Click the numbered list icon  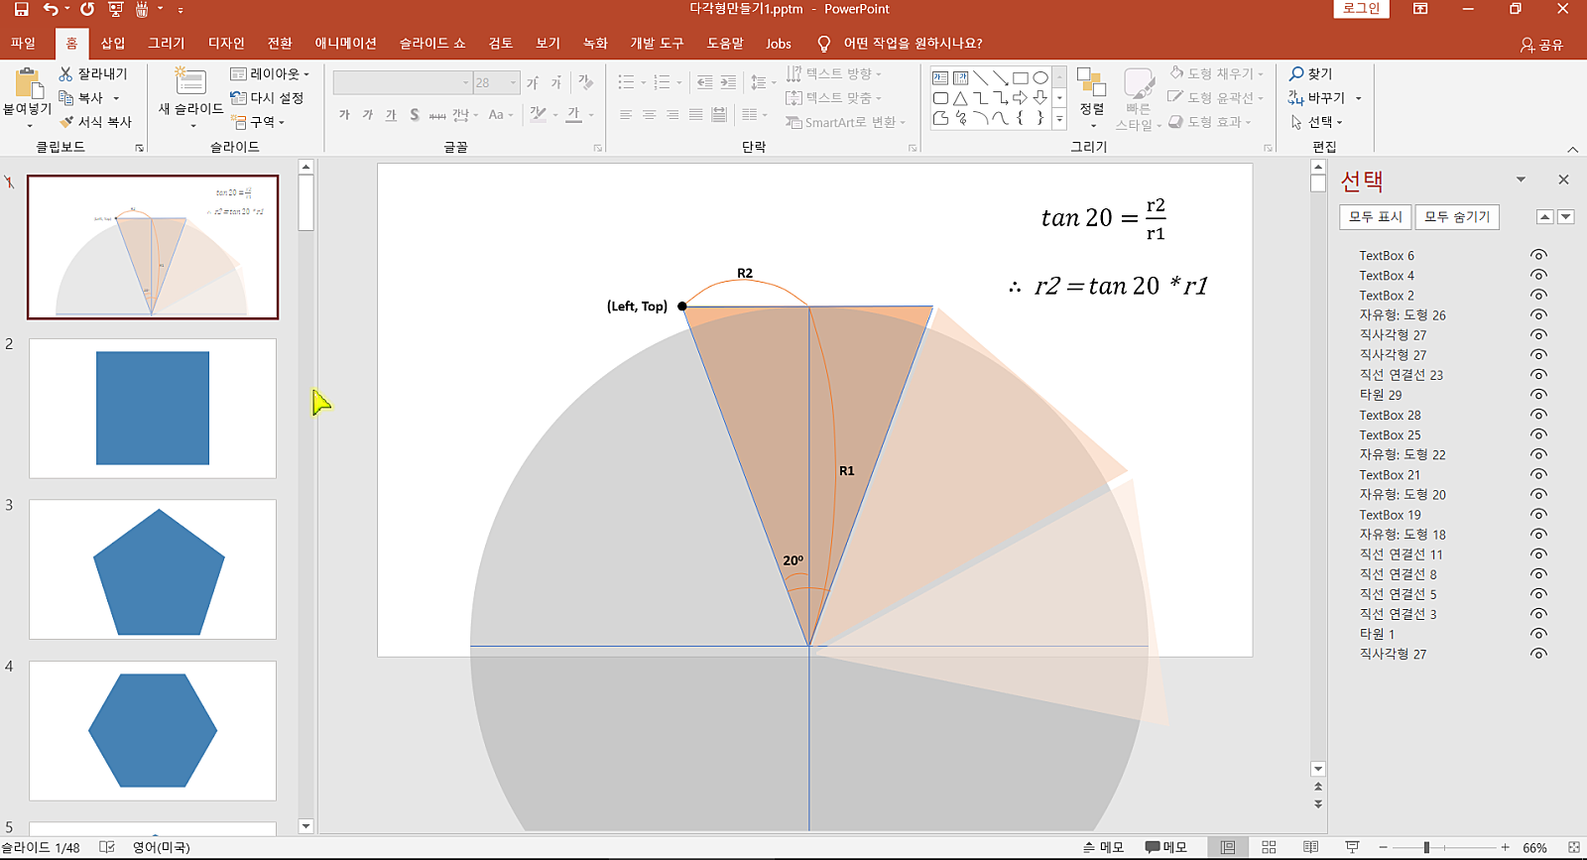point(662,82)
